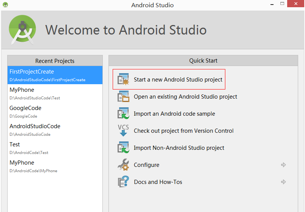The image size is (305, 212).
Task: Start a new Android Studio project
Action: (178, 80)
